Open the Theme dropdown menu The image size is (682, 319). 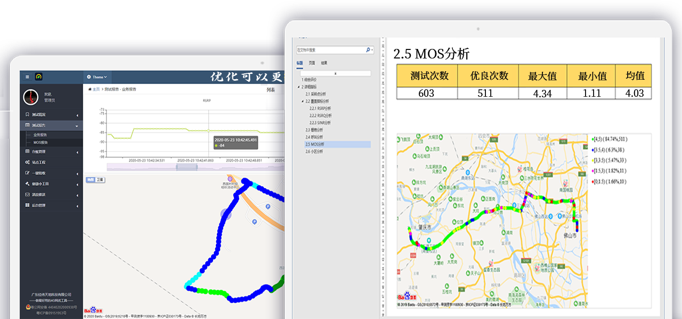tap(97, 77)
